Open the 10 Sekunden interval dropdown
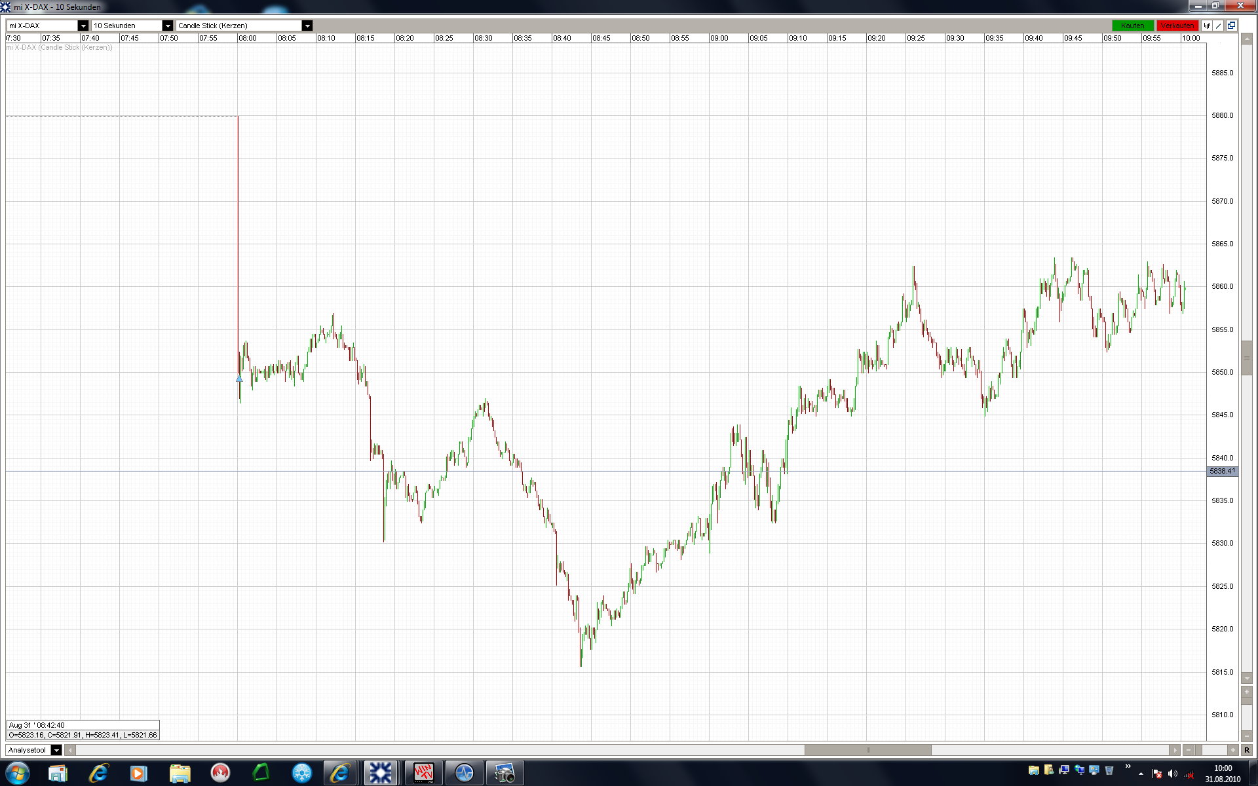Screen dimensions: 1258x786 click(x=167, y=26)
